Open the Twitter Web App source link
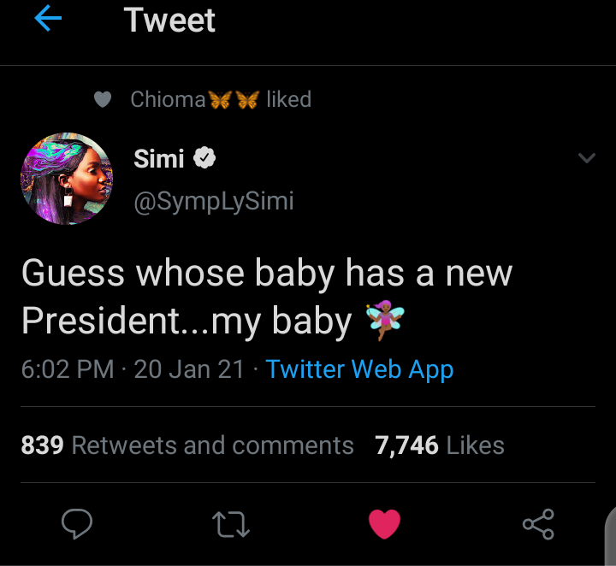 (359, 369)
